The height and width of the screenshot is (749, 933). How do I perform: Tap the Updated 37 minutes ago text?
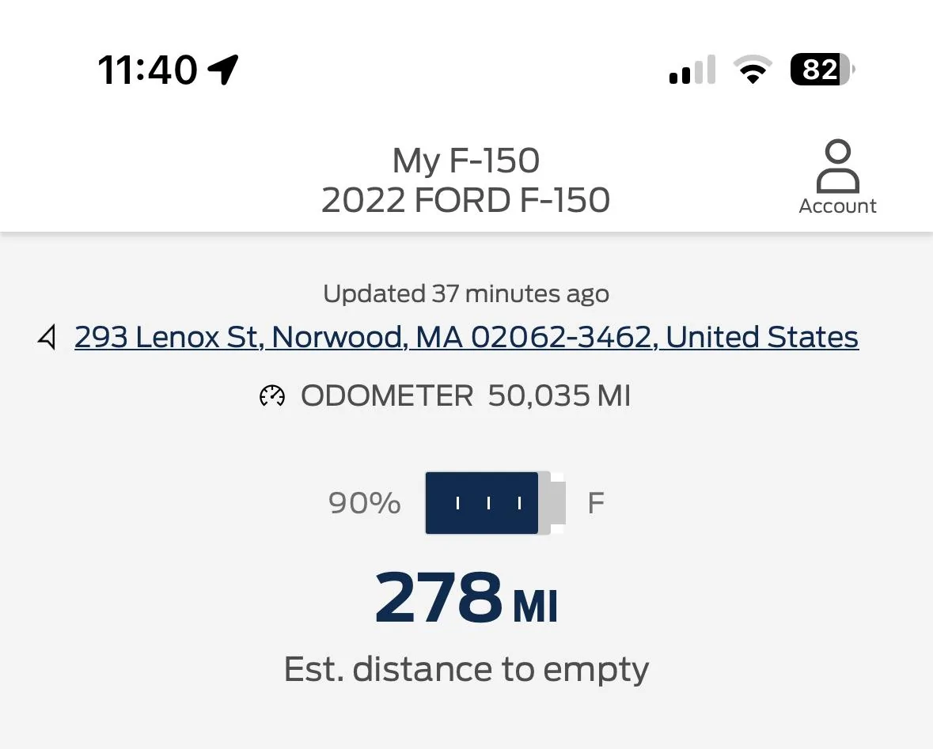pos(466,294)
